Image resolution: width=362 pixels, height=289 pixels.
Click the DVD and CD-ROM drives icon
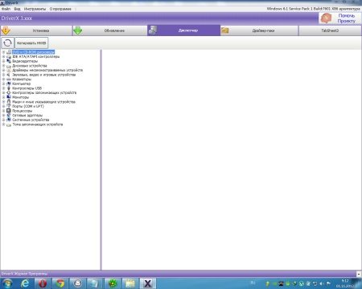(9, 52)
